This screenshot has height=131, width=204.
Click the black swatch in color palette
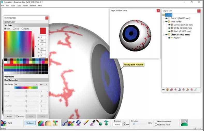tap(5, 60)
